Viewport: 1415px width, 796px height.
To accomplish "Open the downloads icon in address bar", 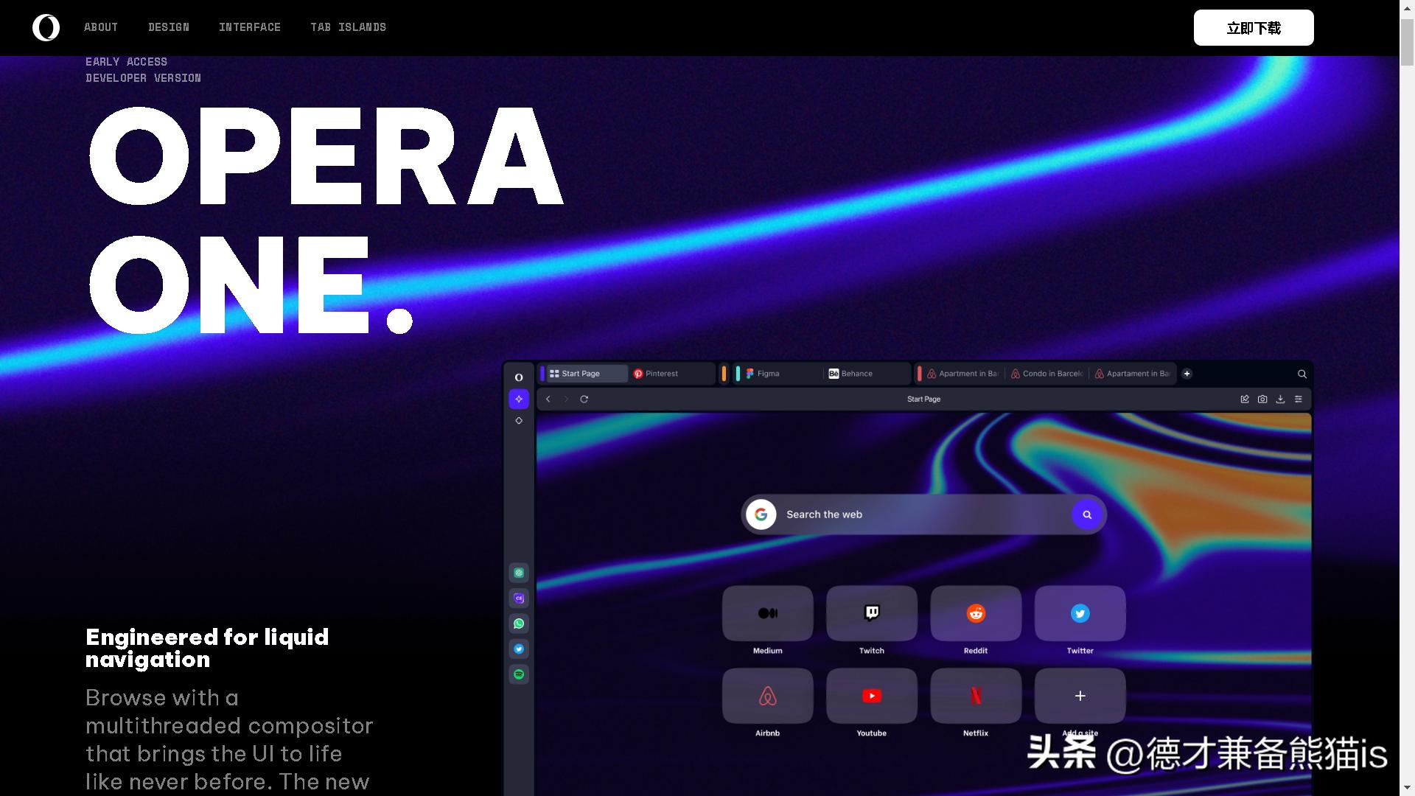I will tap(1280, 399).
